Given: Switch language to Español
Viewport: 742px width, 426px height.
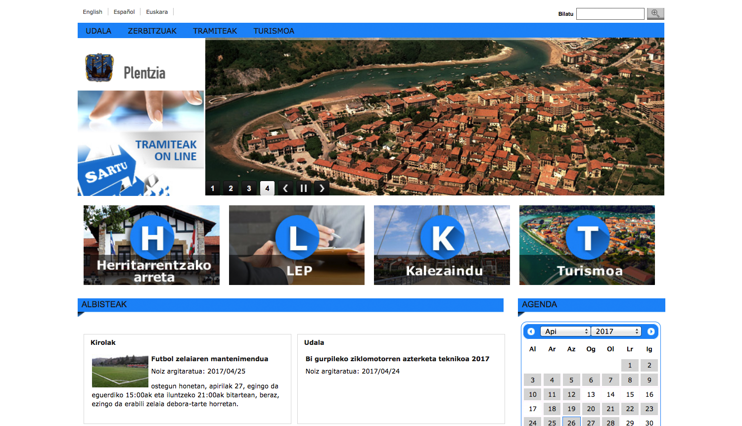Looking at the screenshot, I should (x=124, y=12).
